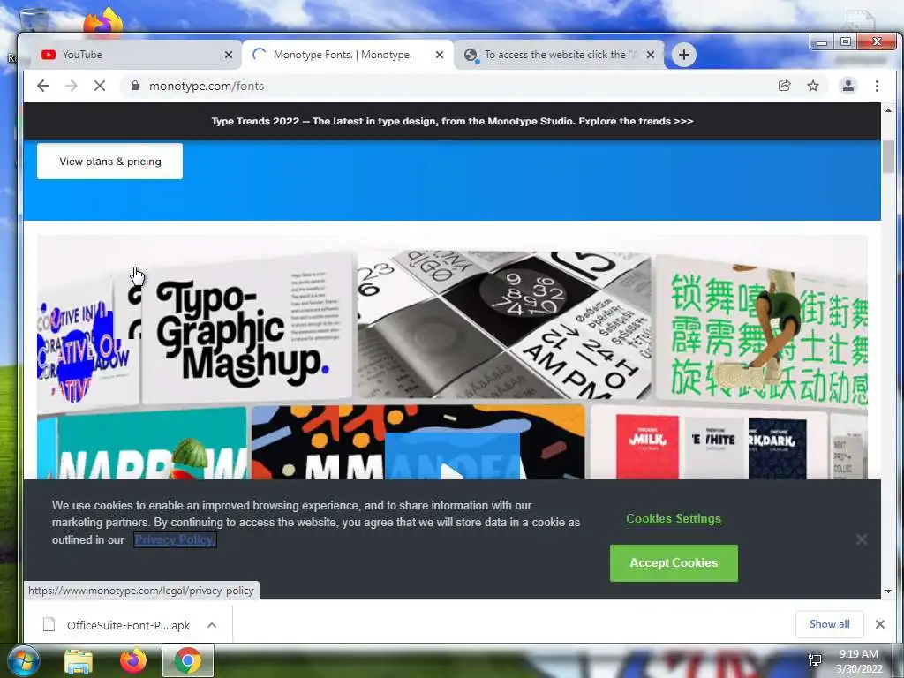904x678 pixels.
Task: Dismiss the cookie banner with X
Action: click(862, 539)
